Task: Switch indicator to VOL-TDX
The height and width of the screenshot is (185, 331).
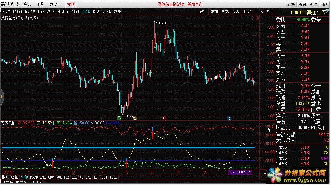Action: [63, 177]
